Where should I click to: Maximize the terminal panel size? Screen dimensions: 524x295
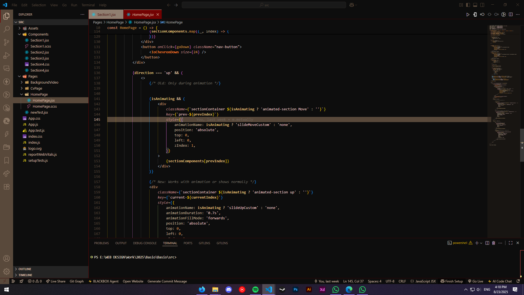point(511,243)
